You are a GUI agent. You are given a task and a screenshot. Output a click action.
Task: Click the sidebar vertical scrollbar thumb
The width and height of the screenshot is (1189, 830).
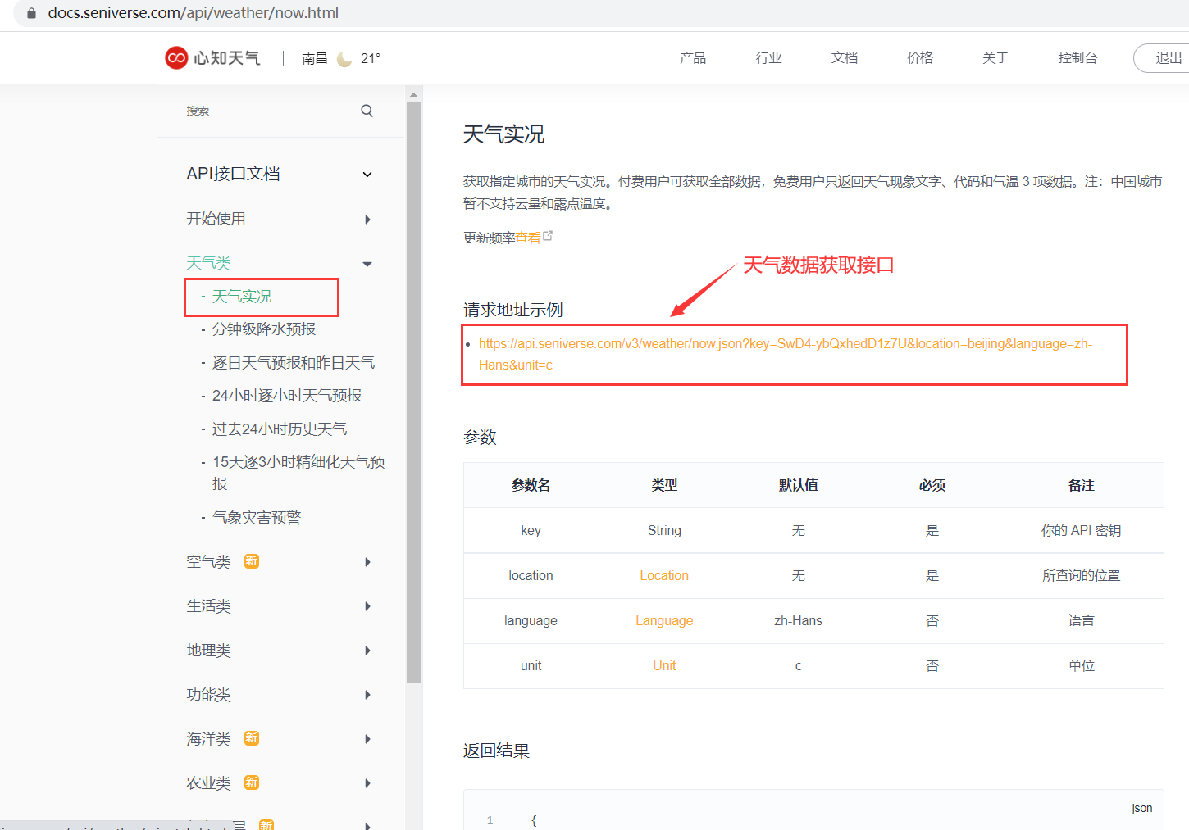(x=413, y=393)
